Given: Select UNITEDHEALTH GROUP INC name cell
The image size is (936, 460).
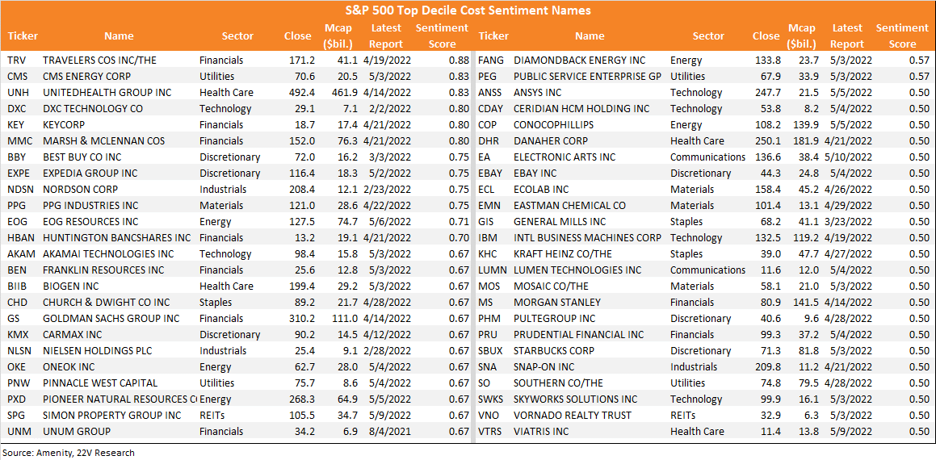Looking at the screenshot, I should [x=107, y=93].
